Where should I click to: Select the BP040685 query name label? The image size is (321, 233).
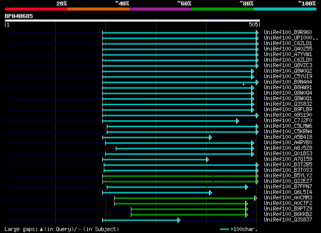19,16
